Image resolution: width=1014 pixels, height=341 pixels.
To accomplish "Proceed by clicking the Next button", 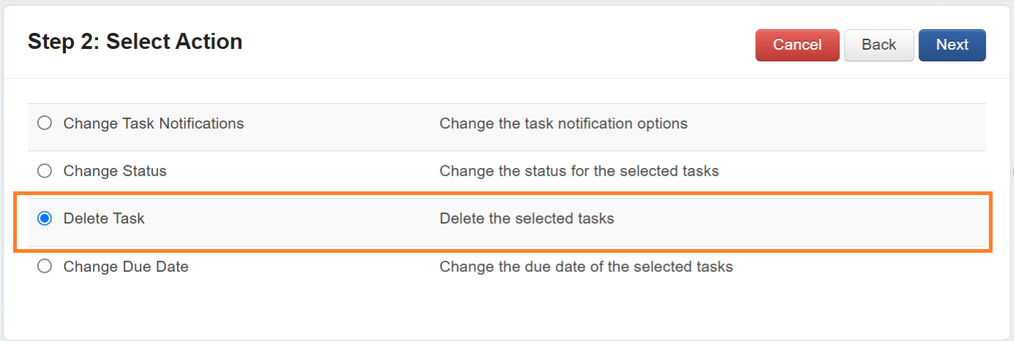I will [x=952, y=45].
